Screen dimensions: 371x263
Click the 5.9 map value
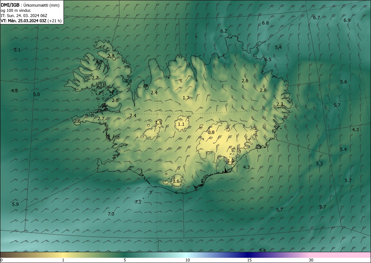[x=15, y=204]
